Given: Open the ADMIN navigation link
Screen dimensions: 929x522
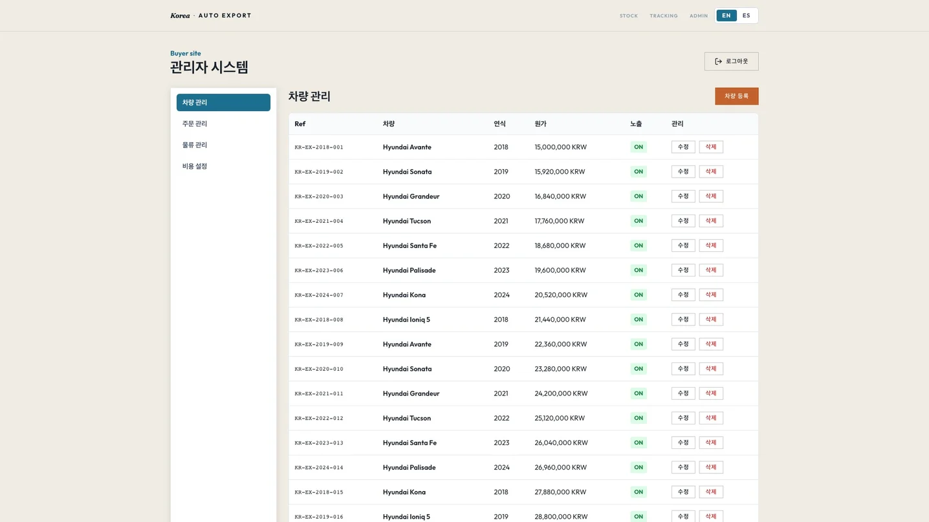Looking at the screenshot, I should tap(699, 16).
